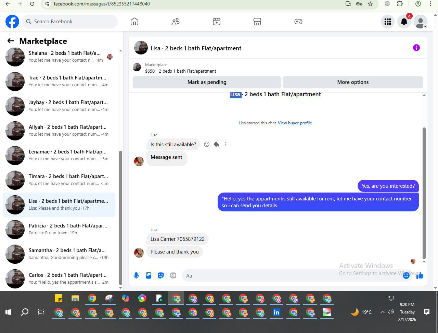This screenshot has height=333, width=438.
Task: Open the Reels video icon
Action: pyautogui.click(x=217, y=22)
